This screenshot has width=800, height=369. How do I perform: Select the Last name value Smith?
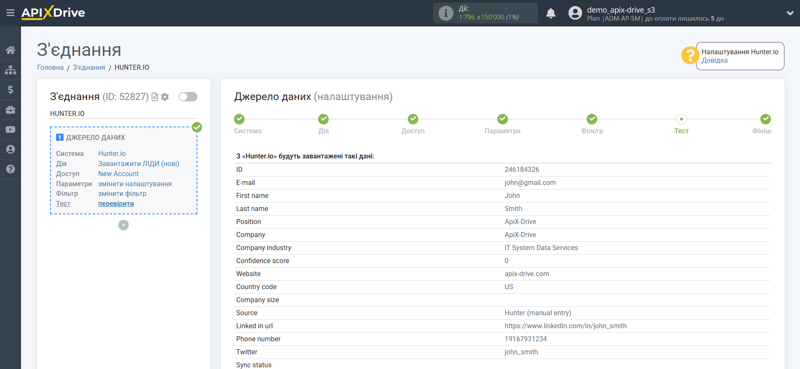coord(513,208)
